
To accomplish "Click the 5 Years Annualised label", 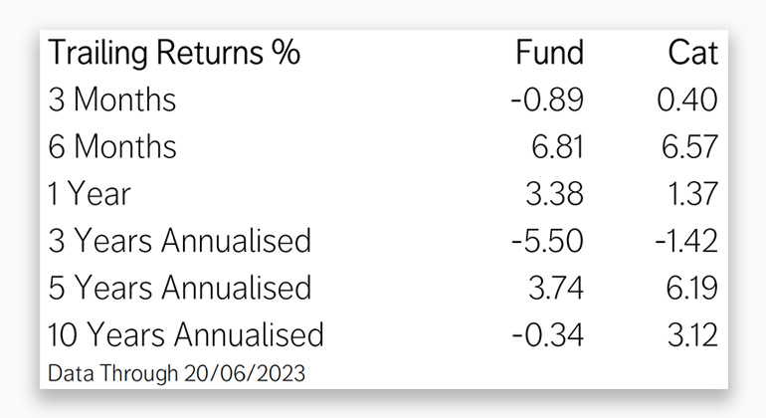I will [x=180, y=287].
